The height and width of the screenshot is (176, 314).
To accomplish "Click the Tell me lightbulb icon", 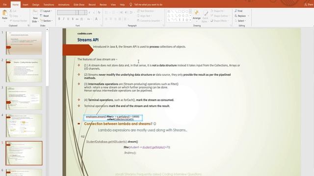I will click(131, 4).
